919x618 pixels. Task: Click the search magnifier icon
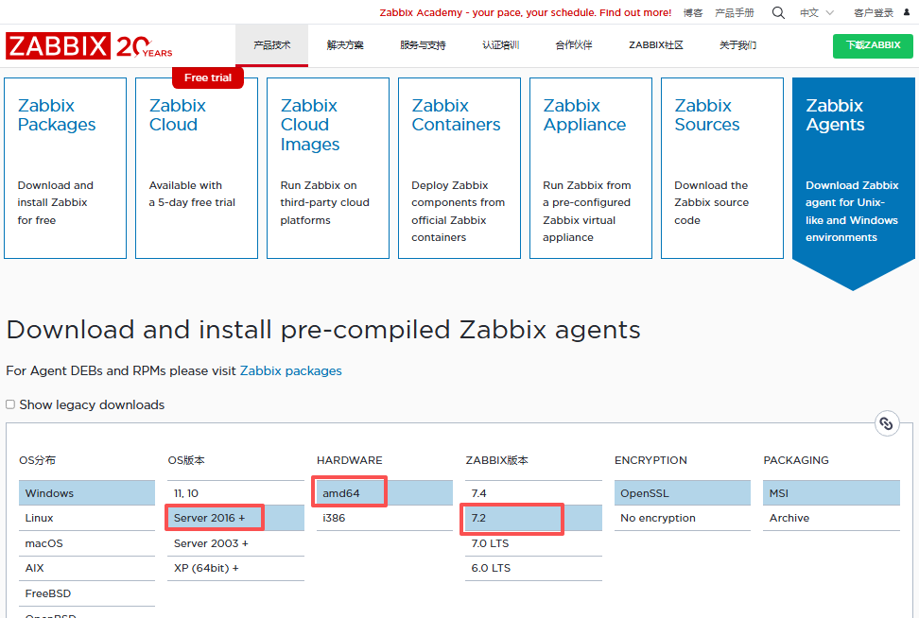pos(778,13)
